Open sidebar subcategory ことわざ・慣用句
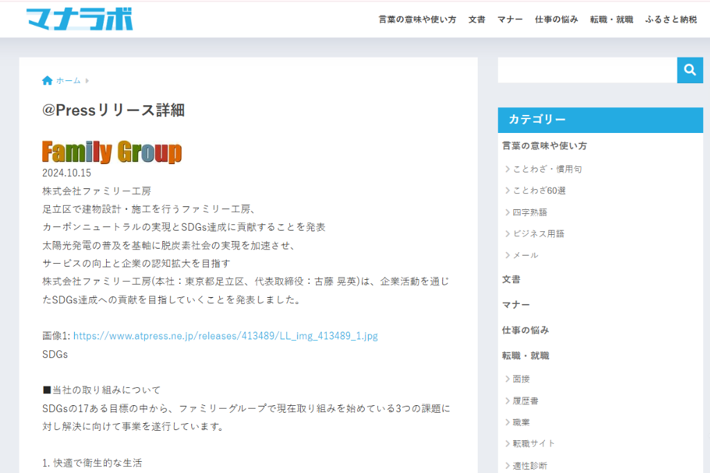 coord(547,169)
